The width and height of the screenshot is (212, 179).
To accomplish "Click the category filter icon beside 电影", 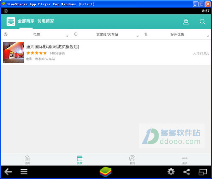I will 6,34.
